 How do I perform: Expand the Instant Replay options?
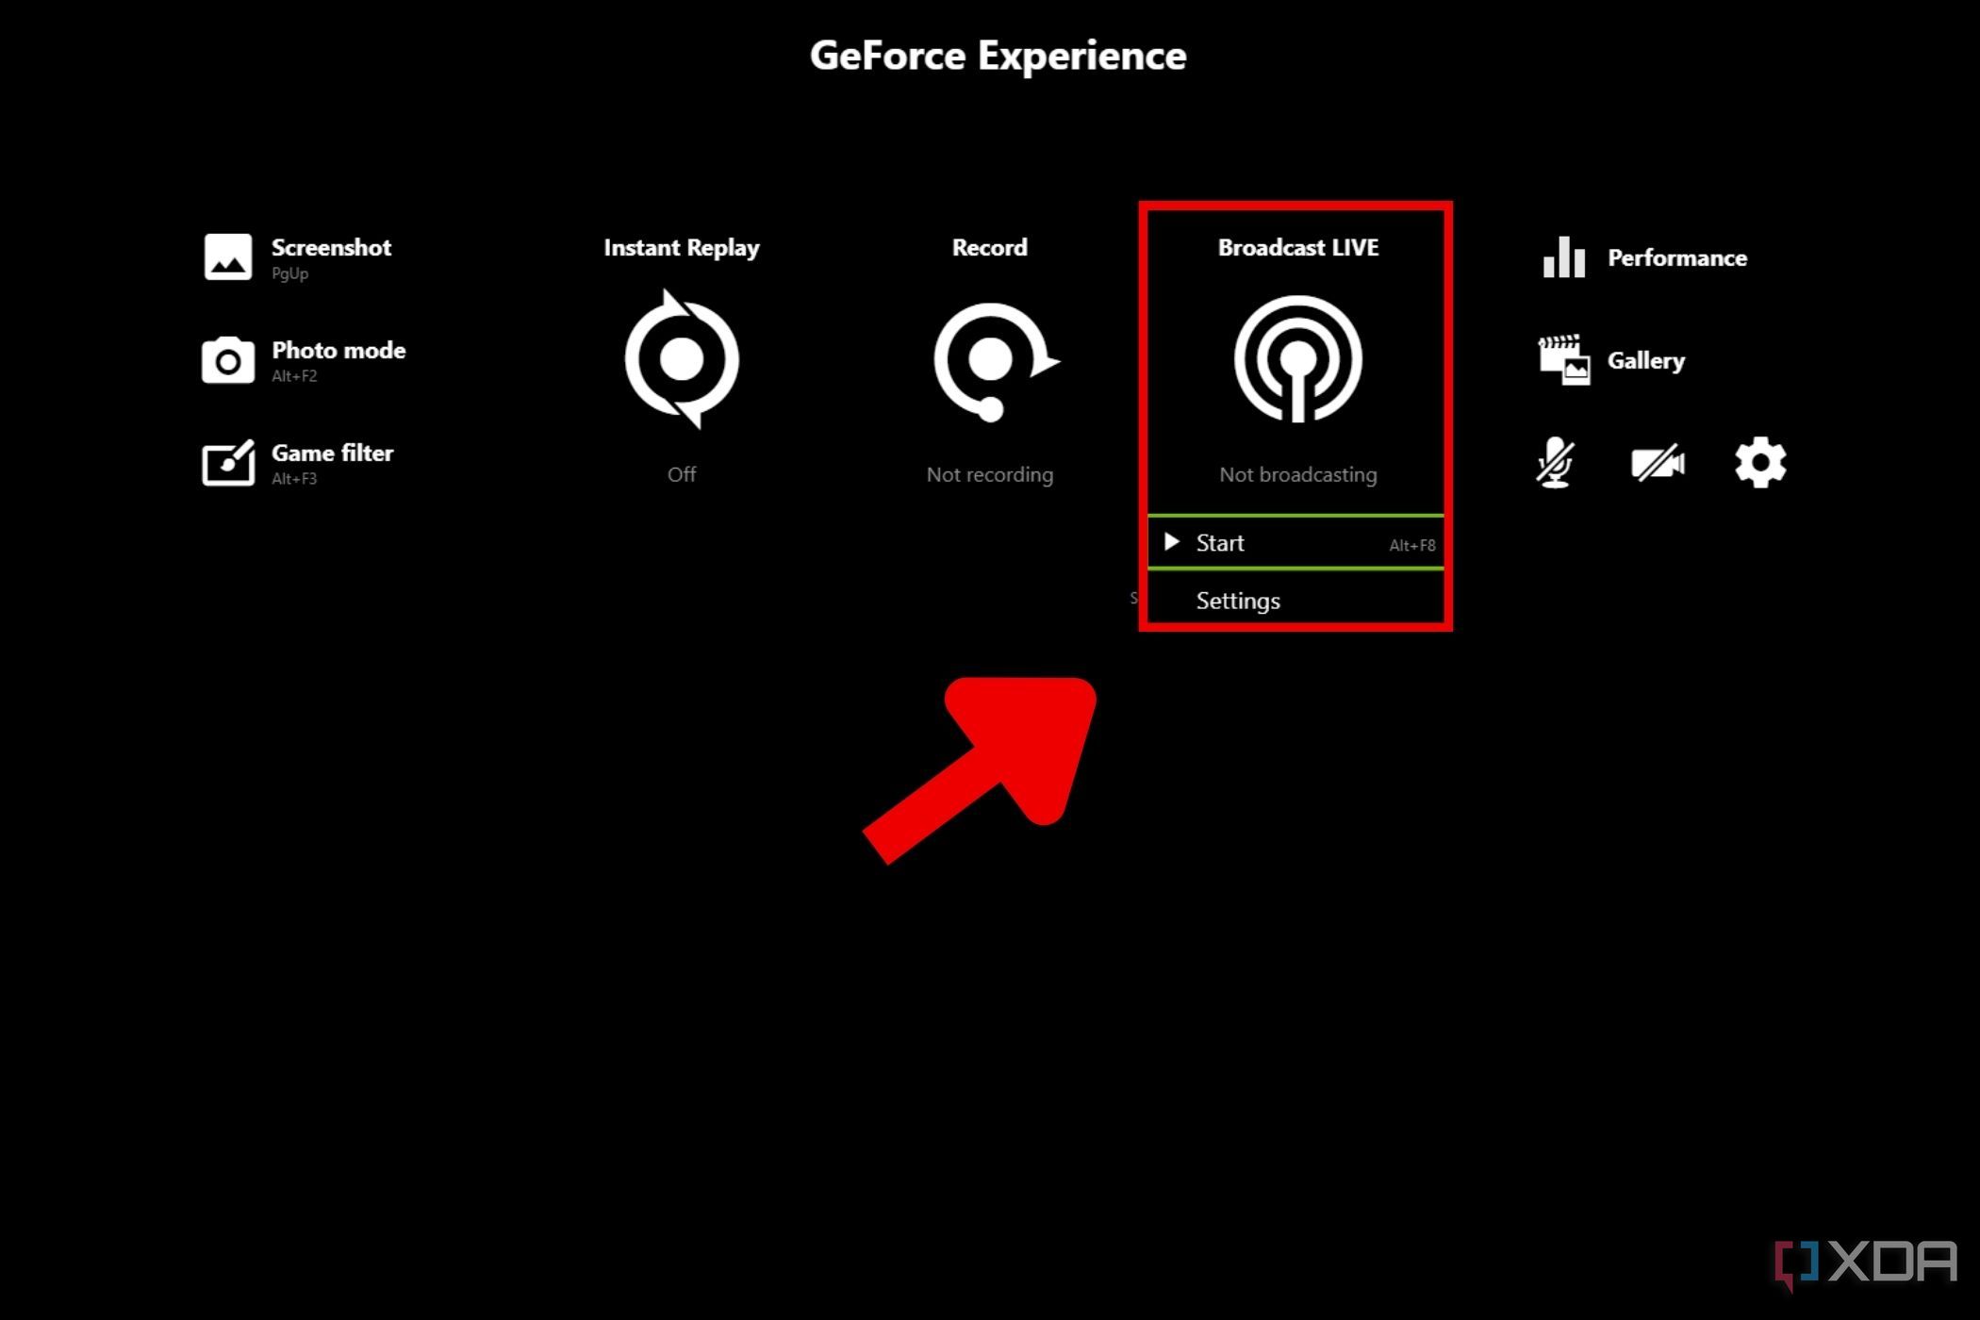682,361
